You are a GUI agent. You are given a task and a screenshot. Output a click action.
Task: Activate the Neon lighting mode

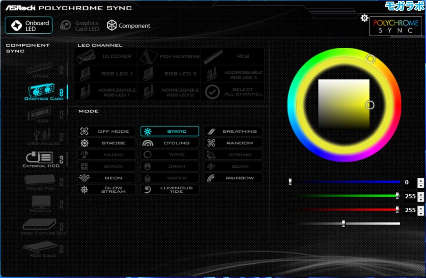[107, 178]
